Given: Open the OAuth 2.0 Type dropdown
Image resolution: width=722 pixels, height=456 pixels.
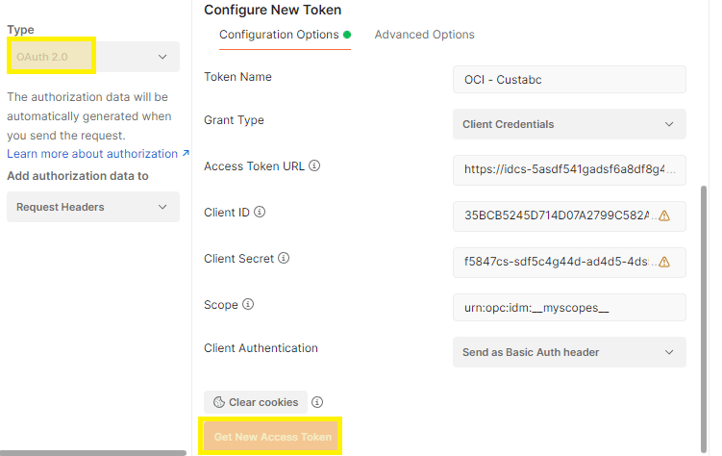Looking at the screenshot, I should (x=93, y=57).
